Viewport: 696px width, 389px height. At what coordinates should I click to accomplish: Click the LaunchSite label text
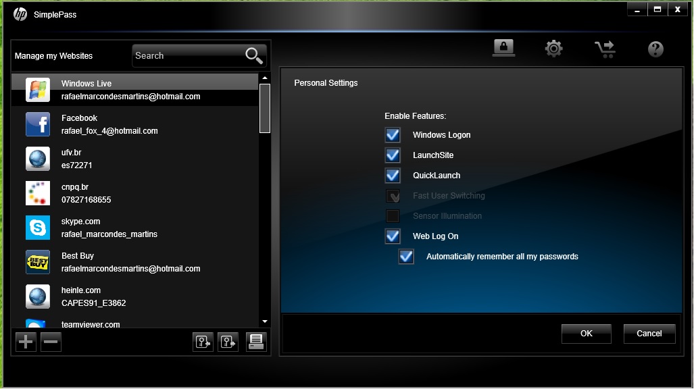433,155
